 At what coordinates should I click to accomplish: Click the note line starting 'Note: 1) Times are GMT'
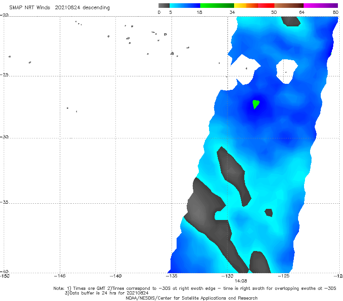[x=195, y=288]
